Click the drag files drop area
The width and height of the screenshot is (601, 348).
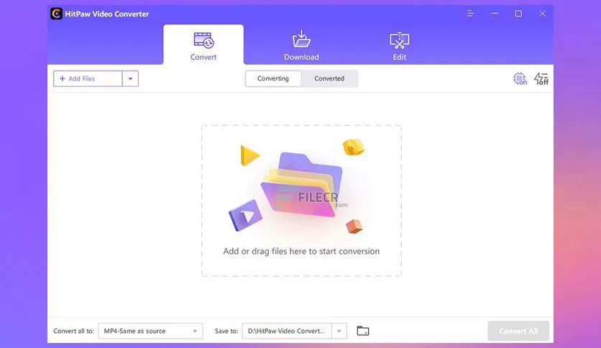(x=302, y=201)
